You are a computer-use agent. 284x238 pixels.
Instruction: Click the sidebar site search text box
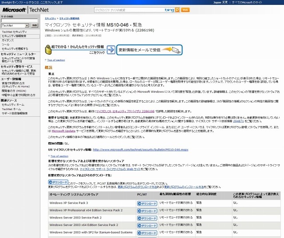pyautogui.click(x=20, y=20)
